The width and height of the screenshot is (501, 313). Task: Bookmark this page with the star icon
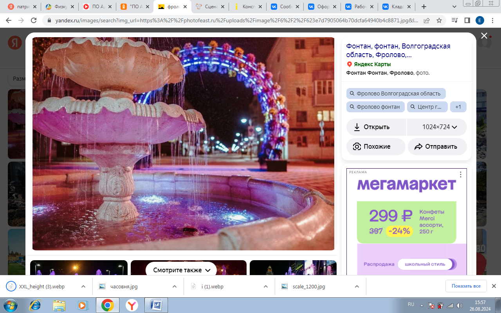[439, 20]
